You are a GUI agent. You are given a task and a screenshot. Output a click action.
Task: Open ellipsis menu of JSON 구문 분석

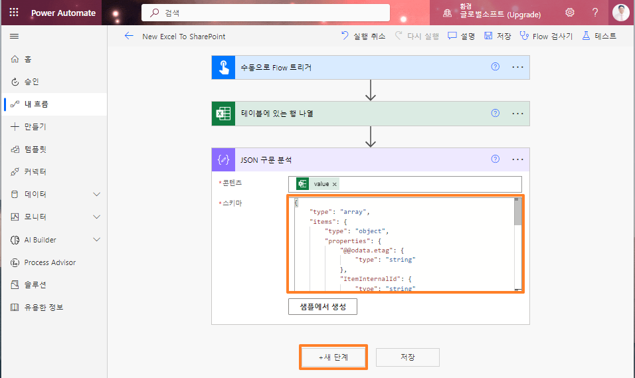pyautogui.click(x=517, y=159)
